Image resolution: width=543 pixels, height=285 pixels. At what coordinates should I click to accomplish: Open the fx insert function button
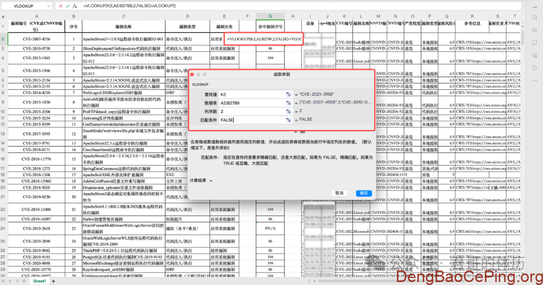pyautogui.click(x=75, y=6)
